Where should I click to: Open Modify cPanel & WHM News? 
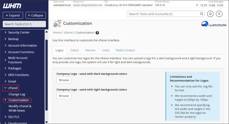[x=20, y=108]
